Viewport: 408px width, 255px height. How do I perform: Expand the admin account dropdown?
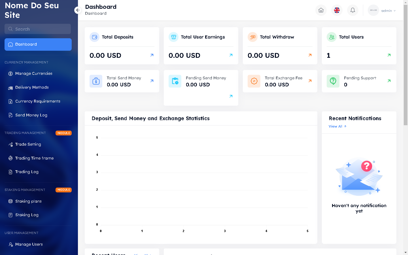point(388,10)
